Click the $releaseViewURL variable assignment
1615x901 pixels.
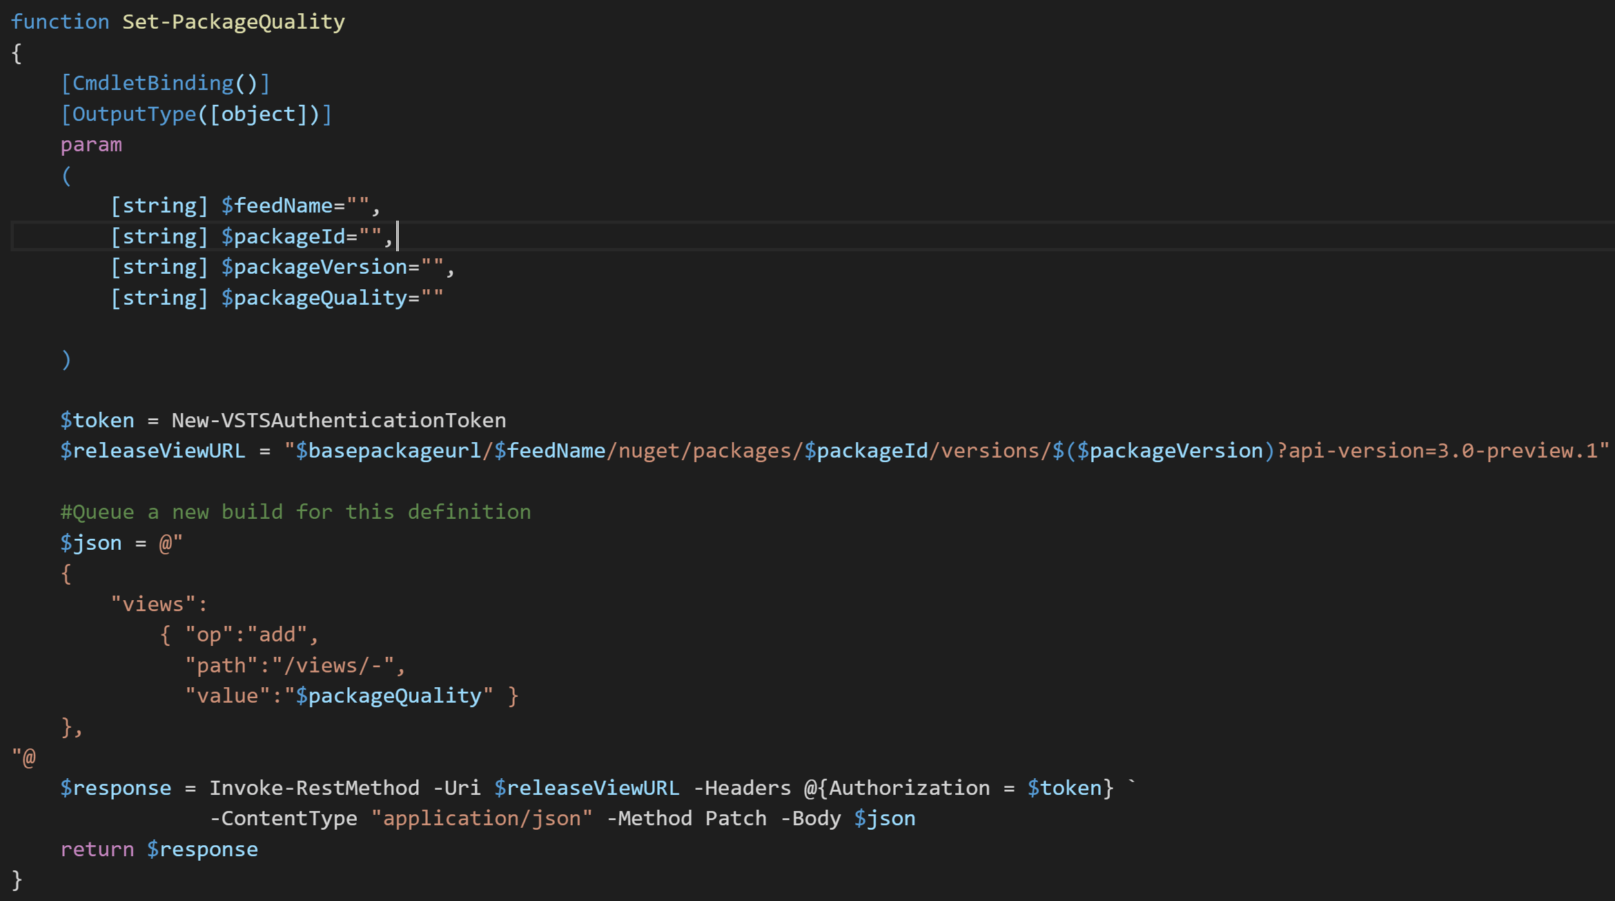[x=152, y=451]
